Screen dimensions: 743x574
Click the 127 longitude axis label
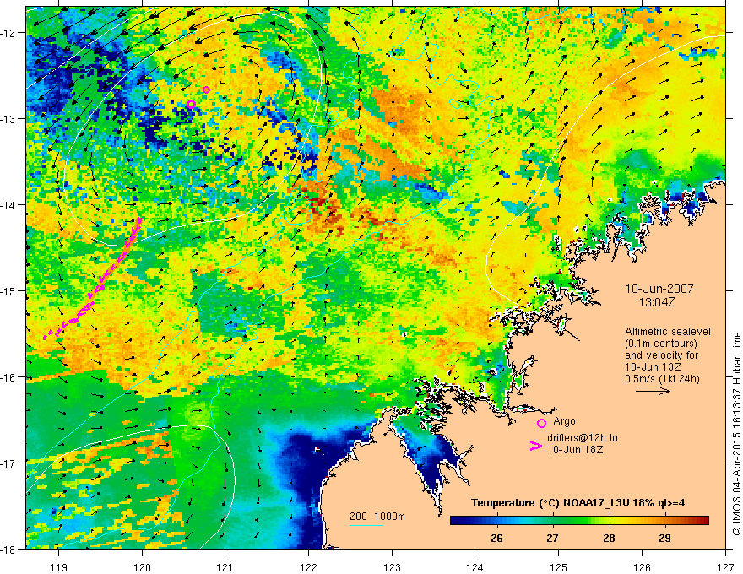point(725,567)
